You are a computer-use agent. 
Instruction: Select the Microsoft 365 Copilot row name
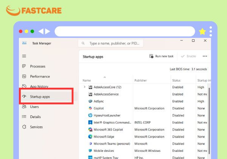point(108,129)
